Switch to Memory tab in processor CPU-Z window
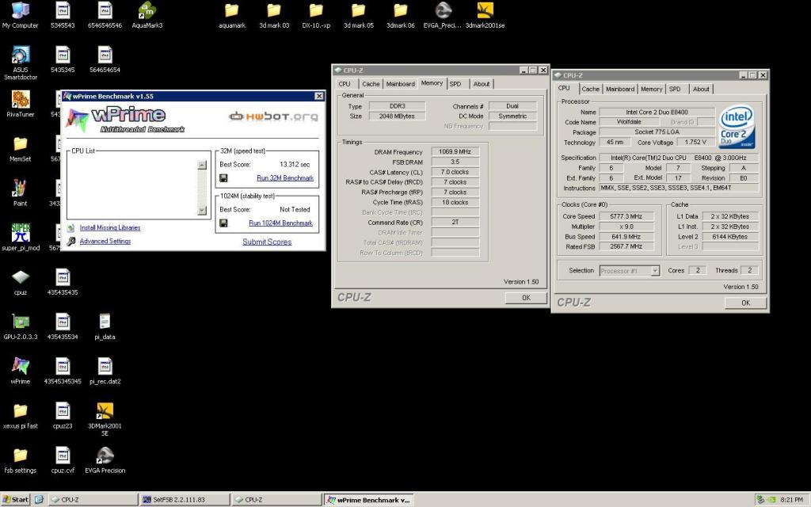811x507 pixels. coord(651,89)
